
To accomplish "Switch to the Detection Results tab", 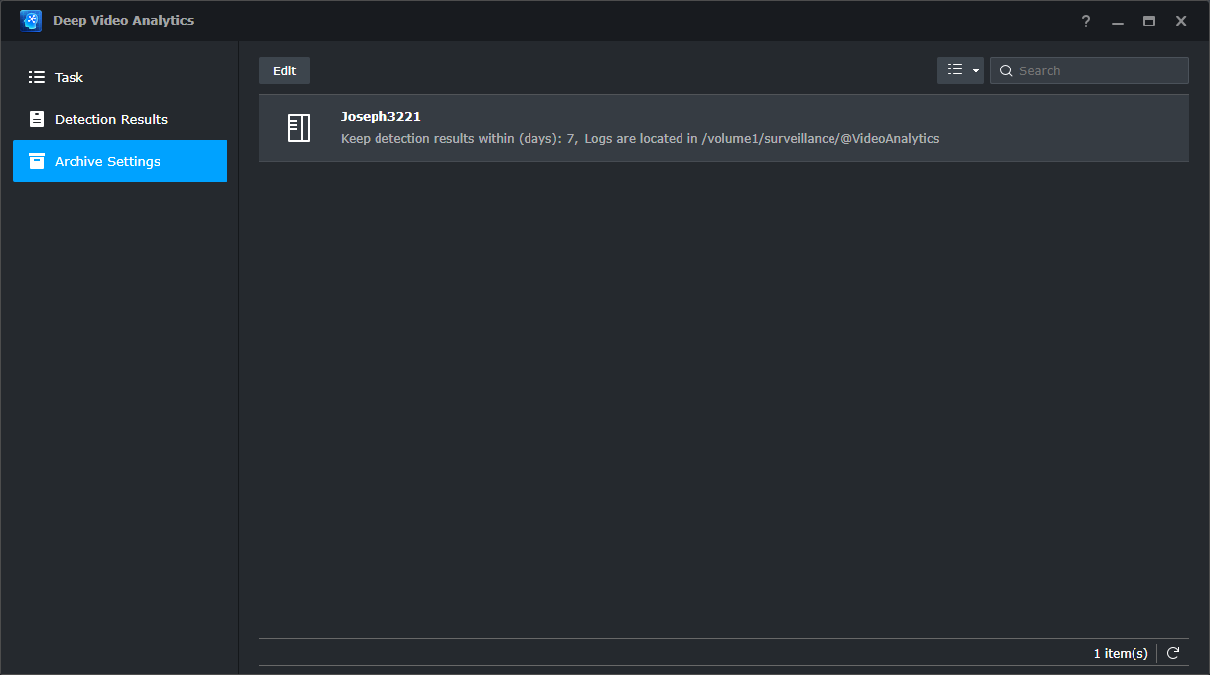I will point(110,119).
